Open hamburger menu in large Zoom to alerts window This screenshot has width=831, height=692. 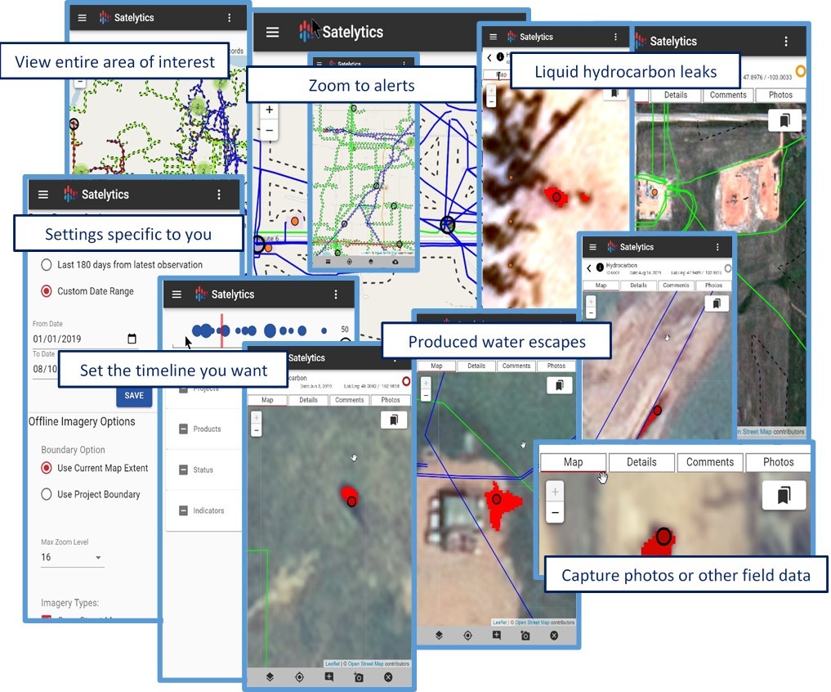[x=272, y=32]
